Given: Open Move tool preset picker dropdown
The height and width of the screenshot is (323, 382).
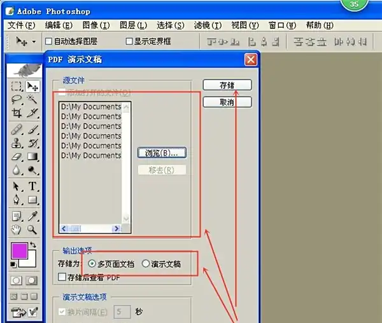Looking at the screenshot, I should (34, 41).
